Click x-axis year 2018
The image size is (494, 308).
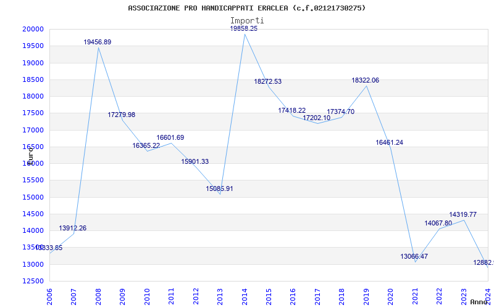point(342,296)
